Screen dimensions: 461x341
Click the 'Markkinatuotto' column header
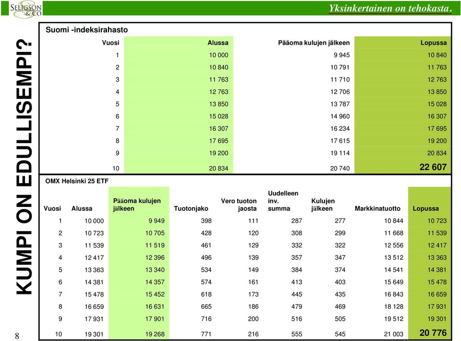377,208
